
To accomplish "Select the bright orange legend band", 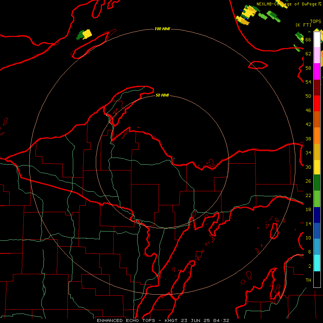I will (x=317, y=136).
